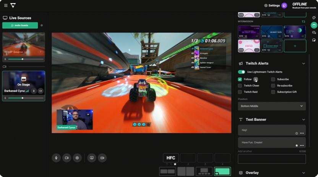Open the hamburger menu at top left
Viewport: 318px width, 177px height.
pos(6,5)
